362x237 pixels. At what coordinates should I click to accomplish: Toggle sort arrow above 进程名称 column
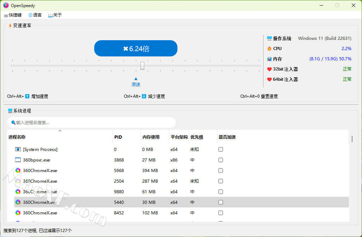(60, 131)
